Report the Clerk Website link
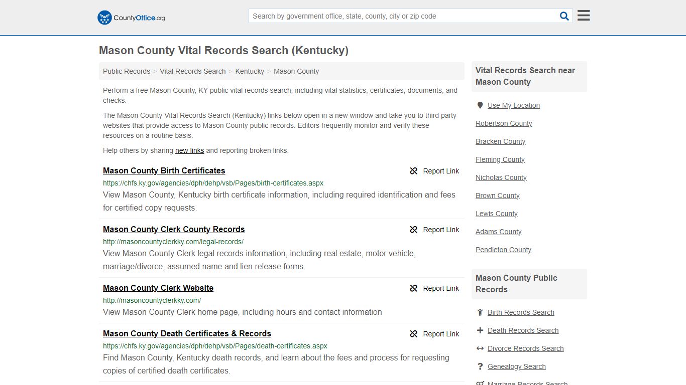 (x=434, y=288)
